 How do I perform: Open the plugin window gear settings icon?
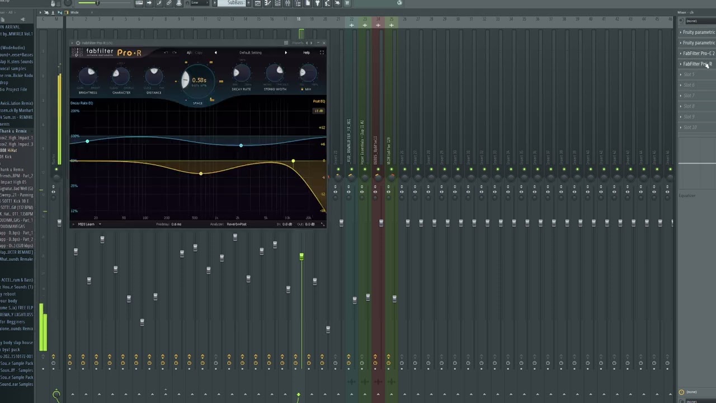pyautogui.click(x=78, y=43)
